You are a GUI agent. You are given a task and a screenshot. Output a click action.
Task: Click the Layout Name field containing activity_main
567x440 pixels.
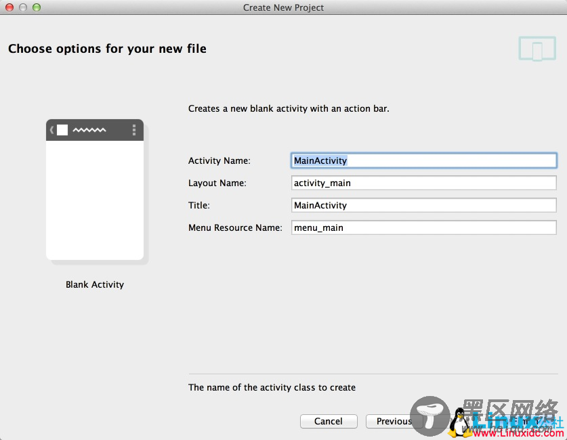pyautogui.click(x=423, y=183)
